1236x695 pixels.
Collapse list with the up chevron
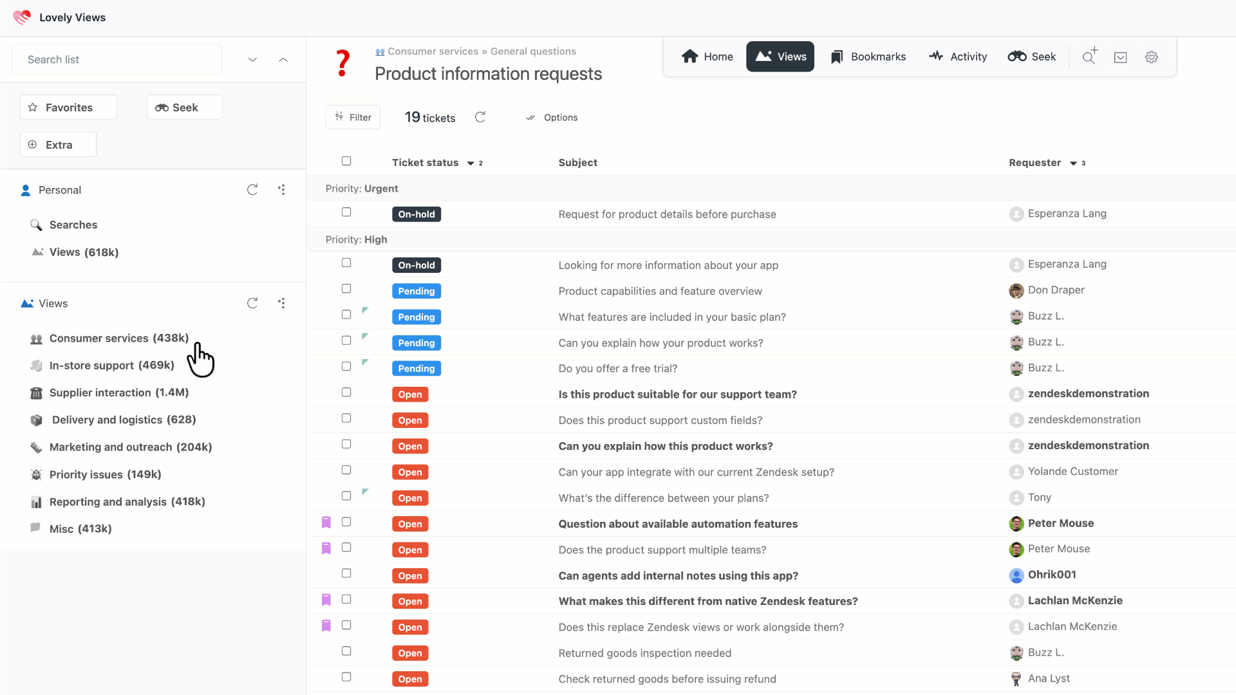(x=283, y=60)
